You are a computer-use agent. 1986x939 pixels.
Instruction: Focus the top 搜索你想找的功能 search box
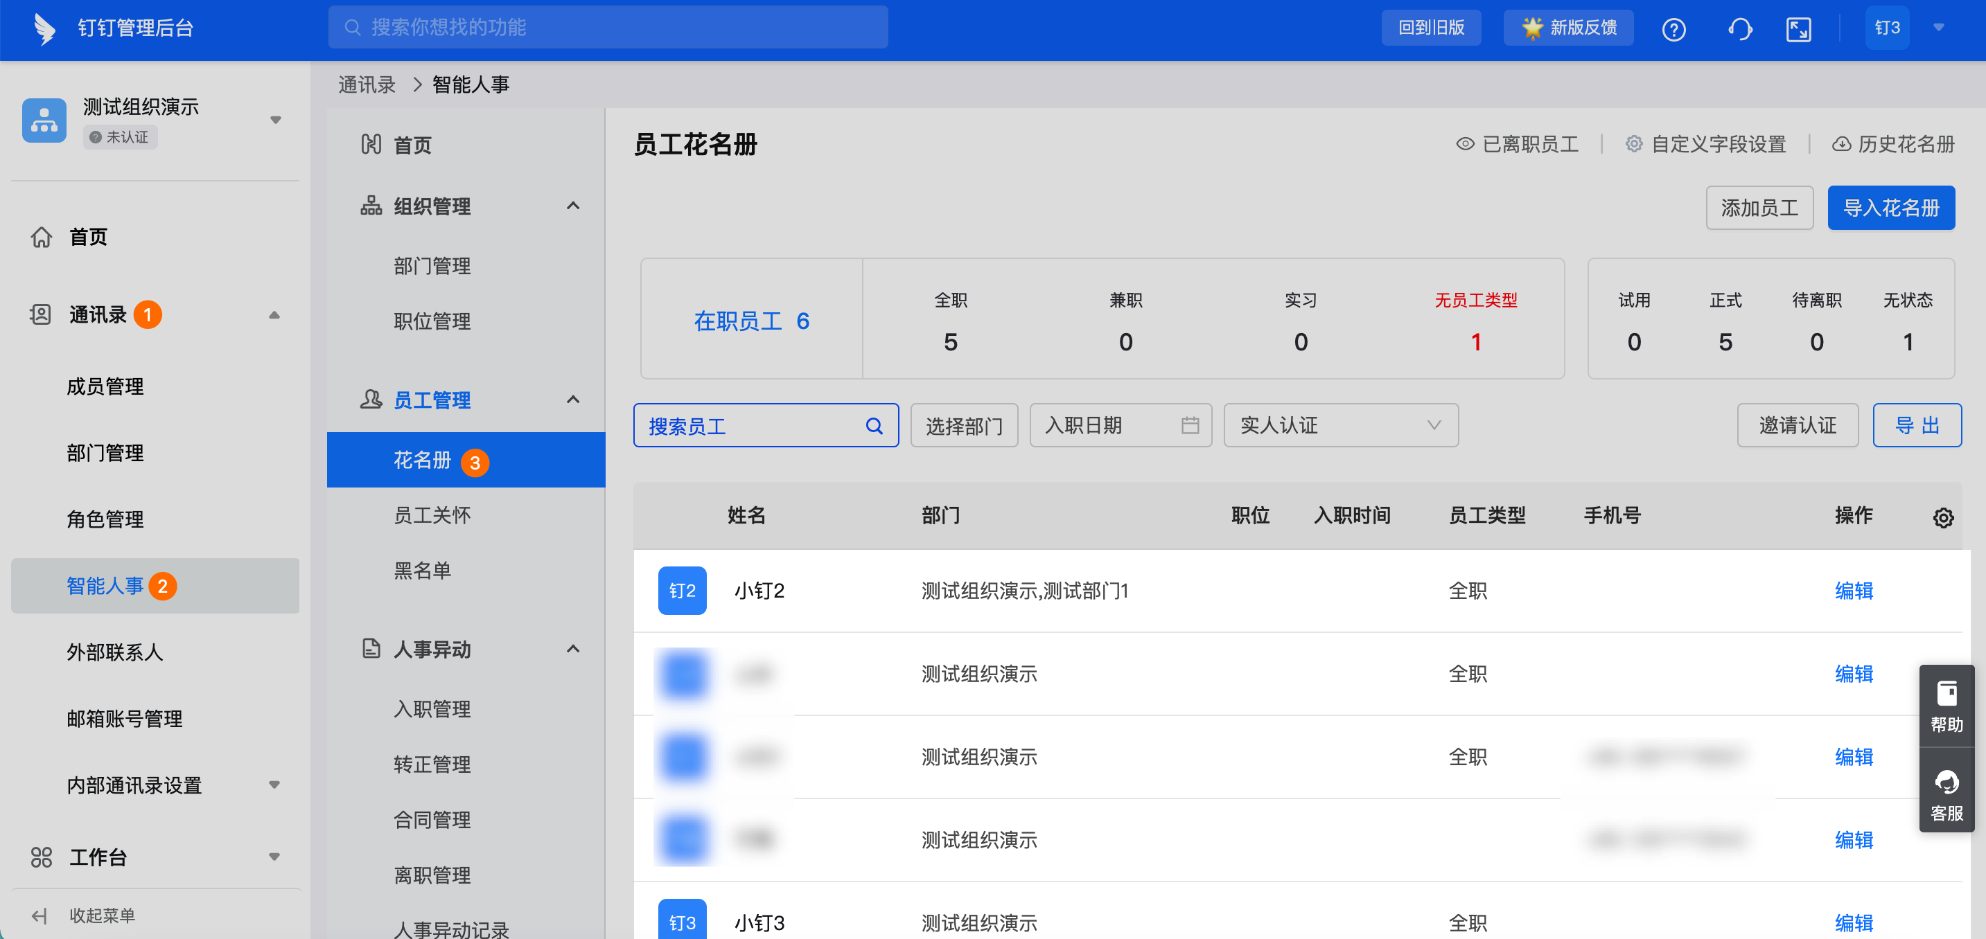608,28
